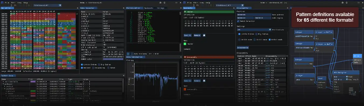The image size is (364, 106).
Task: Click Remove button under Executable bookmark
Action: pyautogui.click(x=197, y=81)
